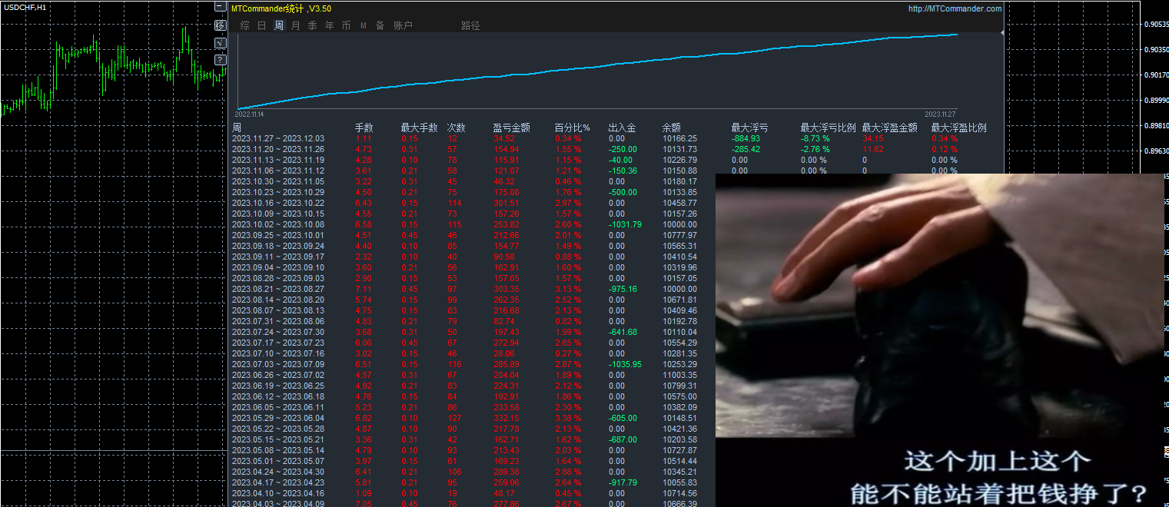Switch to the account (账户) view
Viewport: 1169px width, 507px height.
(x=402, y=25)
